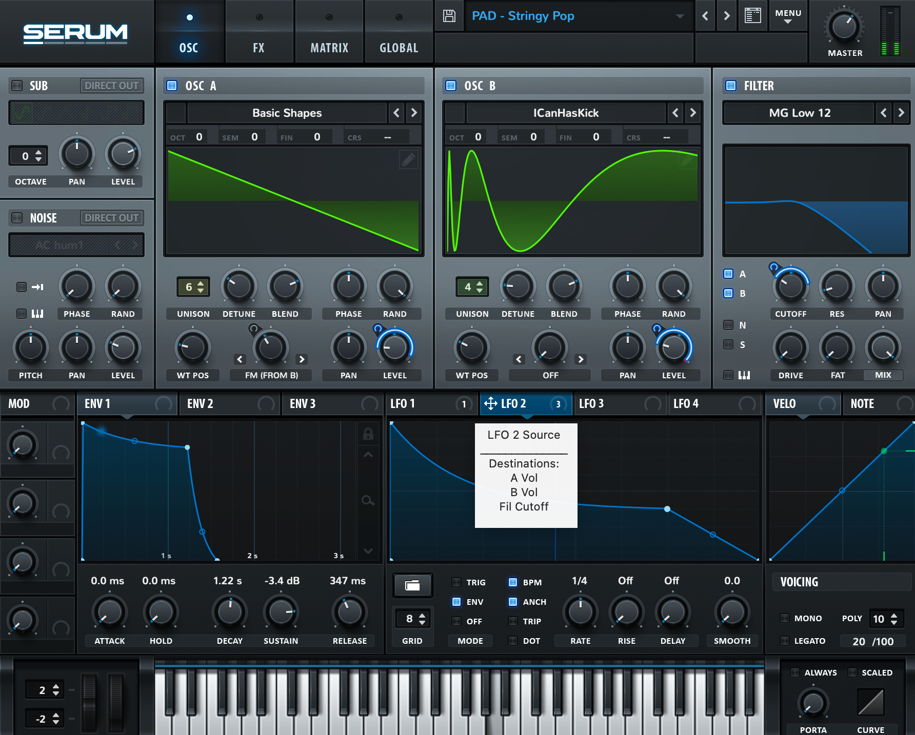The image size is (915, 735).
Task: Click the LFO 1 assignment count badge
Action: click(x=464, y=404)
